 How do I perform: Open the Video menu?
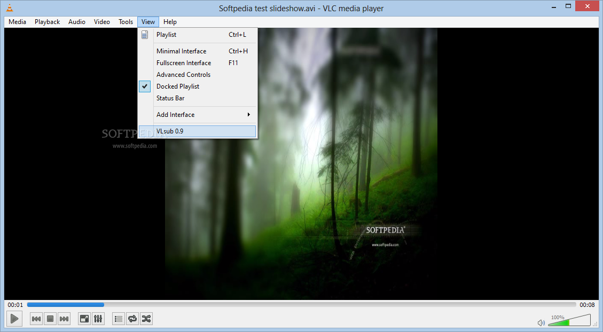click(102, 22)
